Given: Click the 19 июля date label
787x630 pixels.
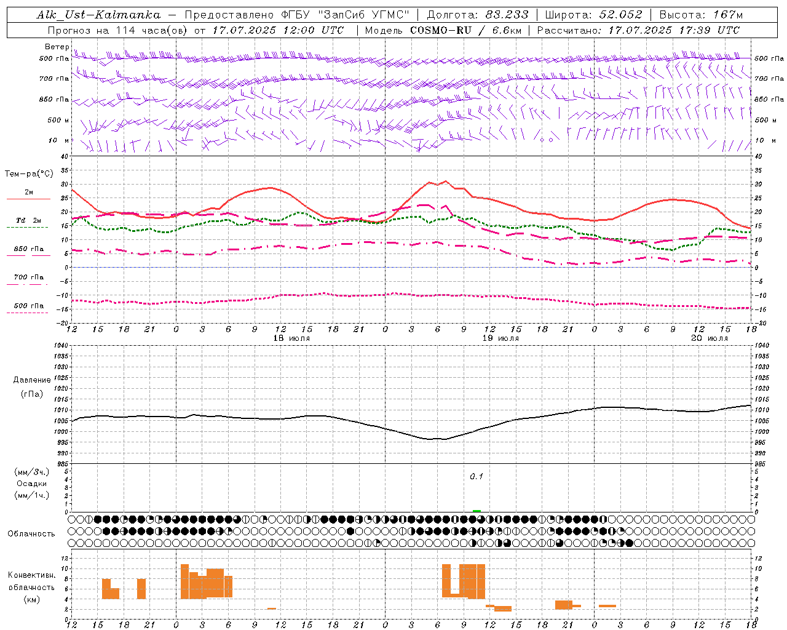Looking at the screenshot, I should coord(500,338).
